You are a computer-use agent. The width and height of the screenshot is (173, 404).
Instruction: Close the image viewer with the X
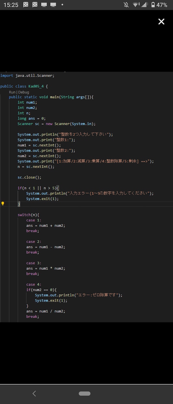click(161, 22)
